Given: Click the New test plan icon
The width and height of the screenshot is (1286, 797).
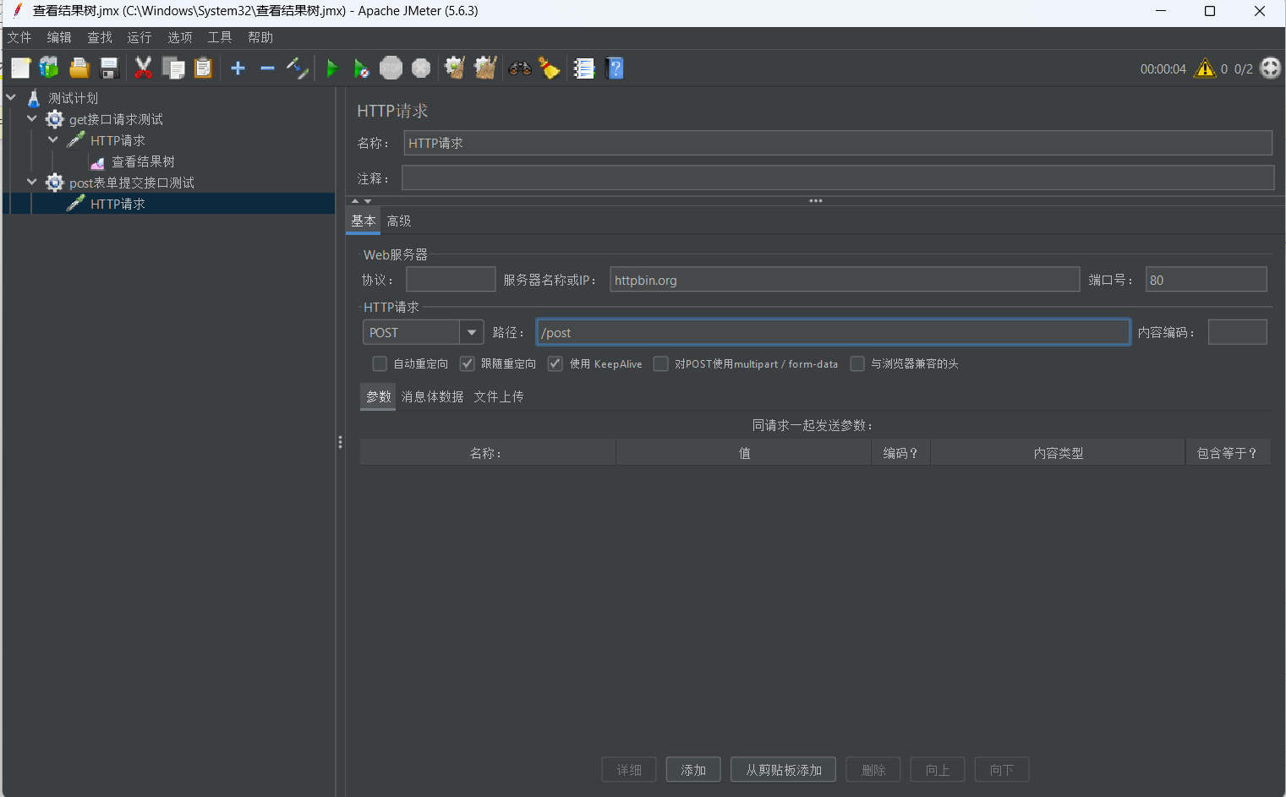Looking at the screenshot, I should tap(20, 68).
